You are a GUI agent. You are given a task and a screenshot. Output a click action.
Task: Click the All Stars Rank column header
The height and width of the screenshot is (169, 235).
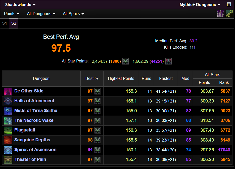[x=224, y=82]
